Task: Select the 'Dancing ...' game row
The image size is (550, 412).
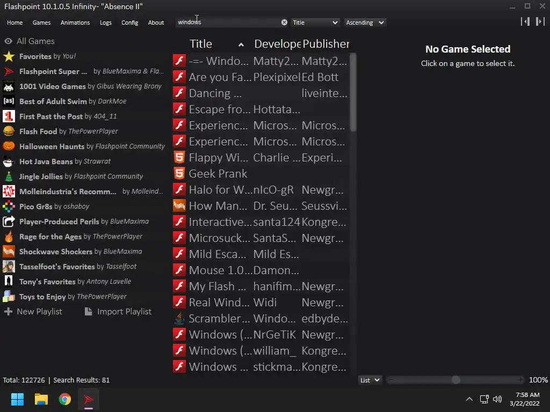Action: (x=260, y=93)
